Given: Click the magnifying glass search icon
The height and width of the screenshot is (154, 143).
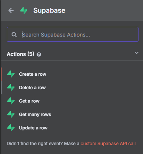Looking at the screenshot, I should click(14, 35).
